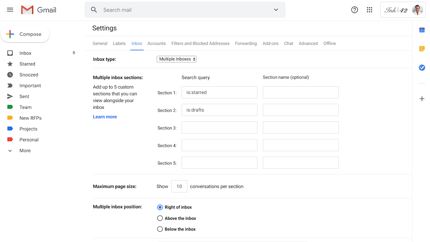Screen dimensions: 430x242
Task: Click the maximum page size value field
Action: (x=179, y=186)
